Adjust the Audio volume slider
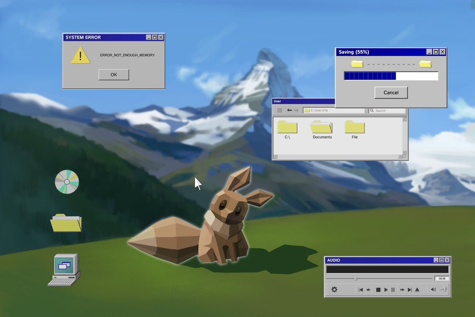The width and height of the screenshot is (475, 317). 443,289
